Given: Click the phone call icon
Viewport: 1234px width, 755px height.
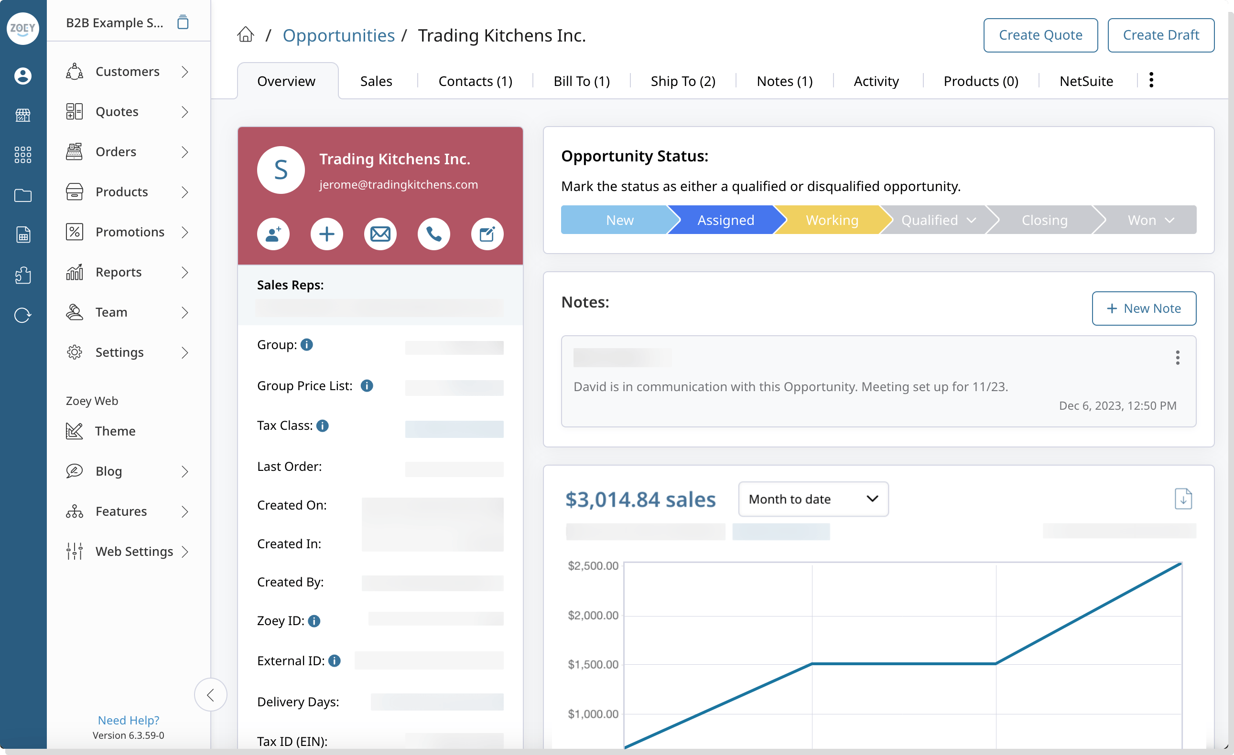Looking at the screenshot, I should coord(433,234).
